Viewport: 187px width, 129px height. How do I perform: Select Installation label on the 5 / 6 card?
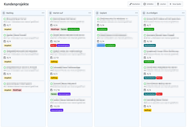click(102, 29)
